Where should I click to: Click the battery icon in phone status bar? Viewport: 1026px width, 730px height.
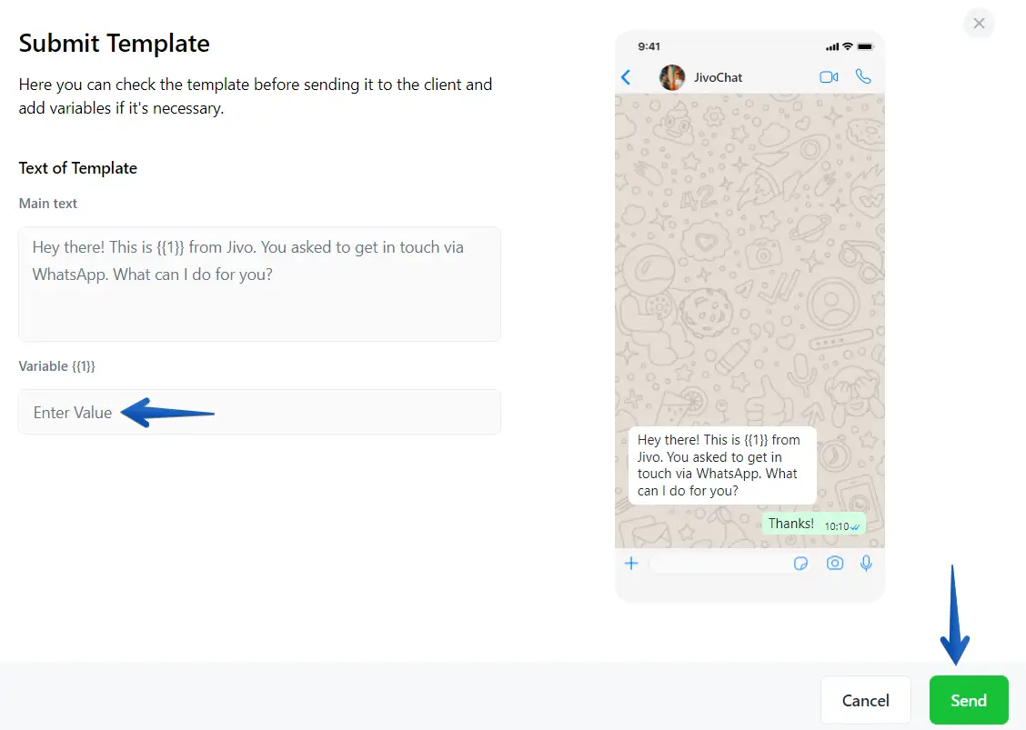tap(865, 46)
